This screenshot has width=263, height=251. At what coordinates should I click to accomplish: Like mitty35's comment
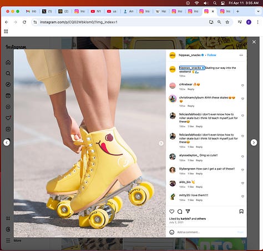[242, 197]
